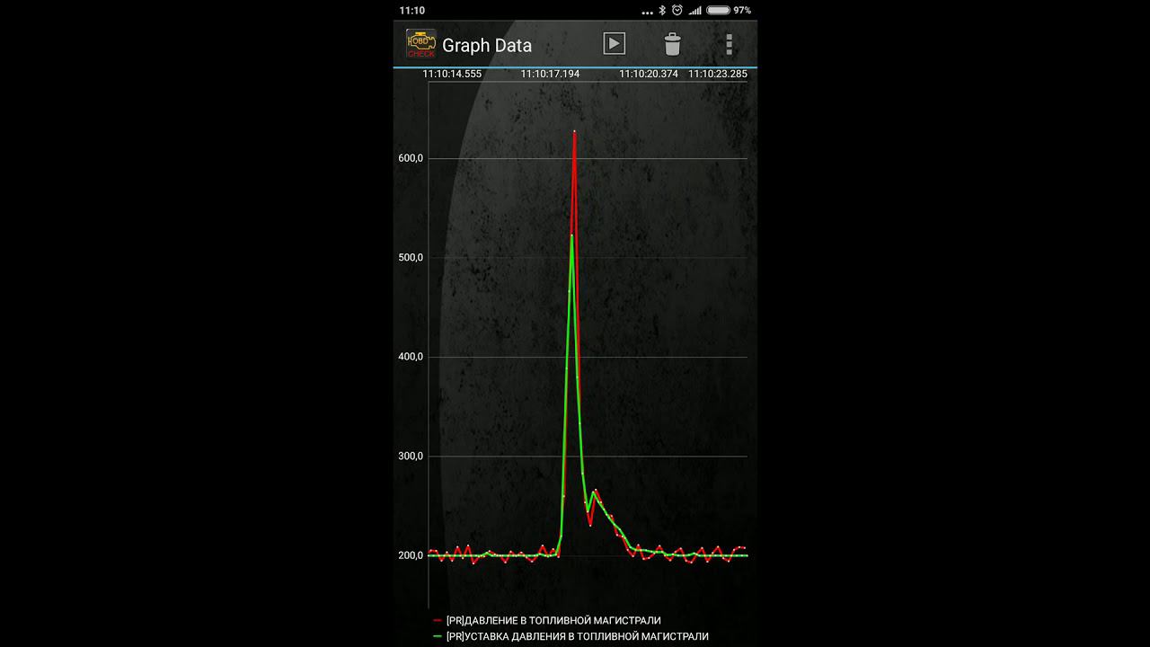Tap the Bluetooth status icon
The height and width of the screenshot is (647, 1150).
(x=662, y=10)
